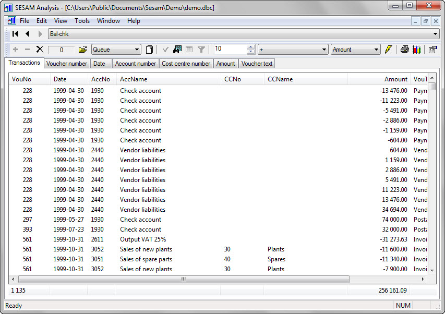The image size is (445, 314).
Task: Click the vertical scrollbar down arrow
Action: coord(432,270)
